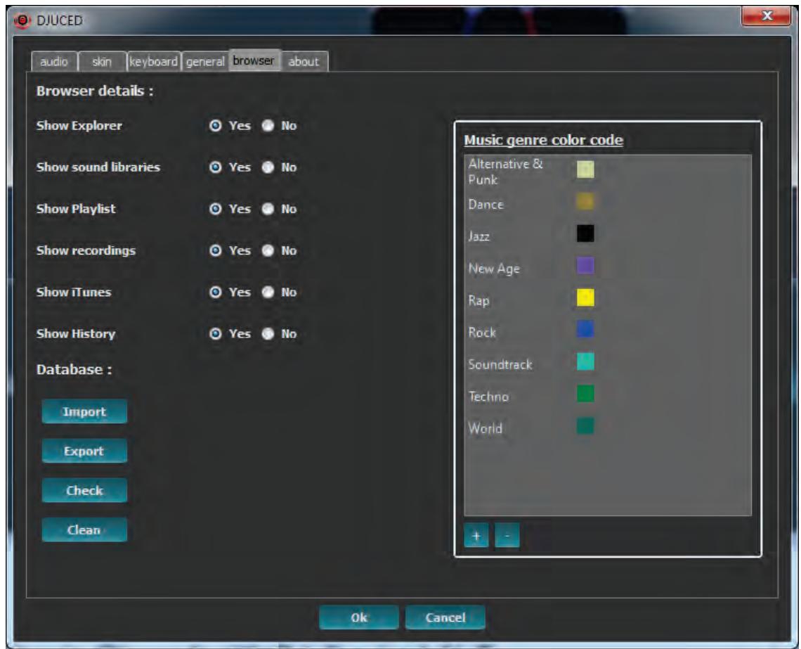Image resolution: width=801 pixels, height=649 pixels.
Task: Select the 'Jazz' genre label
Action: (x=478, y=236)
